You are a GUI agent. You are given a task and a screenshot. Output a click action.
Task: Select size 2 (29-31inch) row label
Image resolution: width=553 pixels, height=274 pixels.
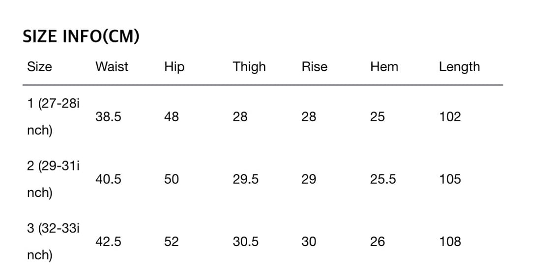click(x=53, y=179)
